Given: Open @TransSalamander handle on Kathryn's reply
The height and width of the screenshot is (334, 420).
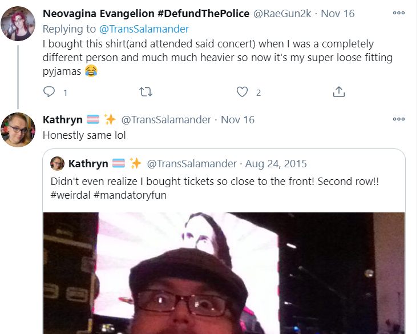Looking at the screenshot, I should pyautogui.click(x=166, y=119).
